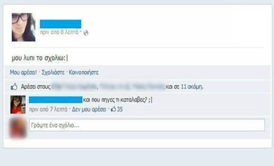The width and height of the screenshot is (274, 166).
Task: Click the blurred avatar beside the comment box
Action: pos(18,128)
